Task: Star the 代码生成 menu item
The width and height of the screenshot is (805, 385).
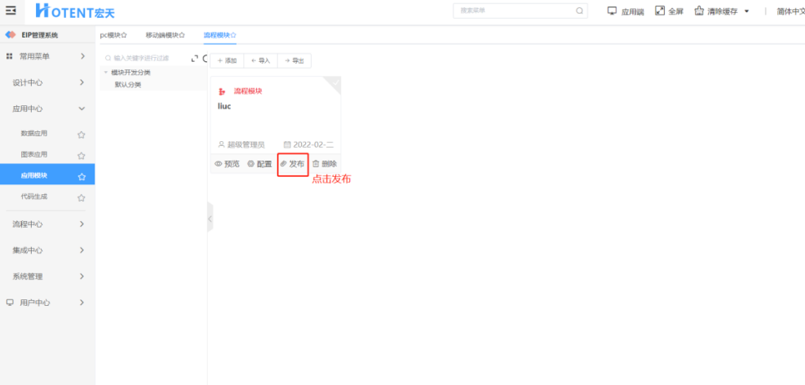Action: 81,197
